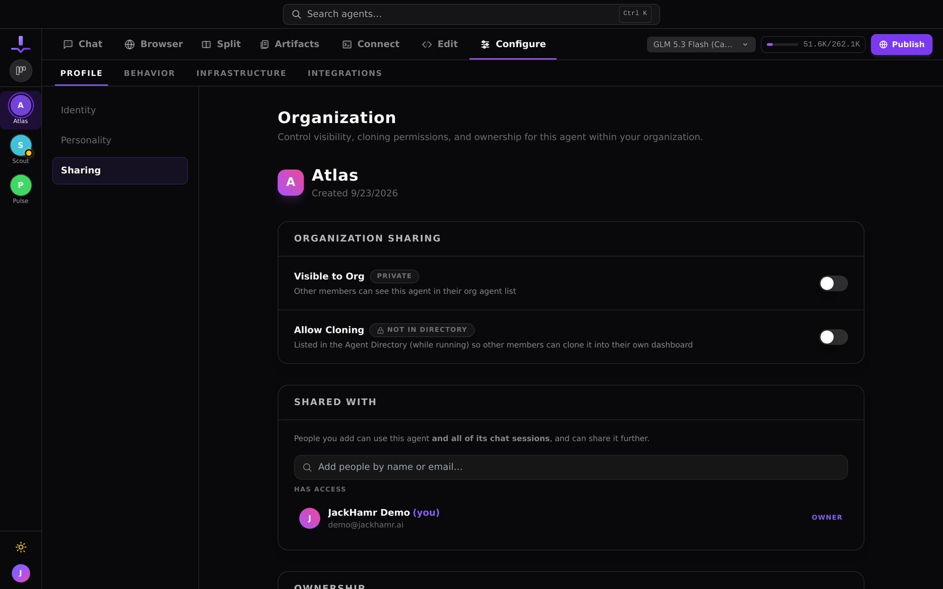Open the GLM 5.3 Flash model dropdown

tap(701, 44)
